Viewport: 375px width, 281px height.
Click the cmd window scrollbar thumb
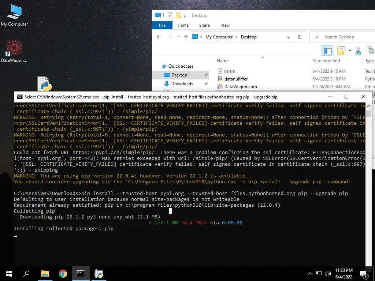coord(368,113)
